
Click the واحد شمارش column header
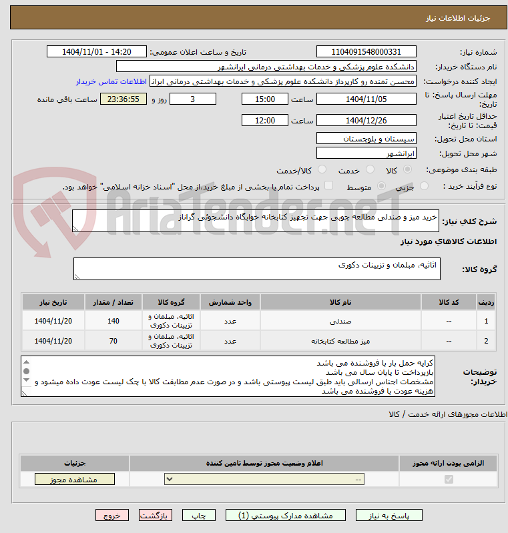(230, 302)
